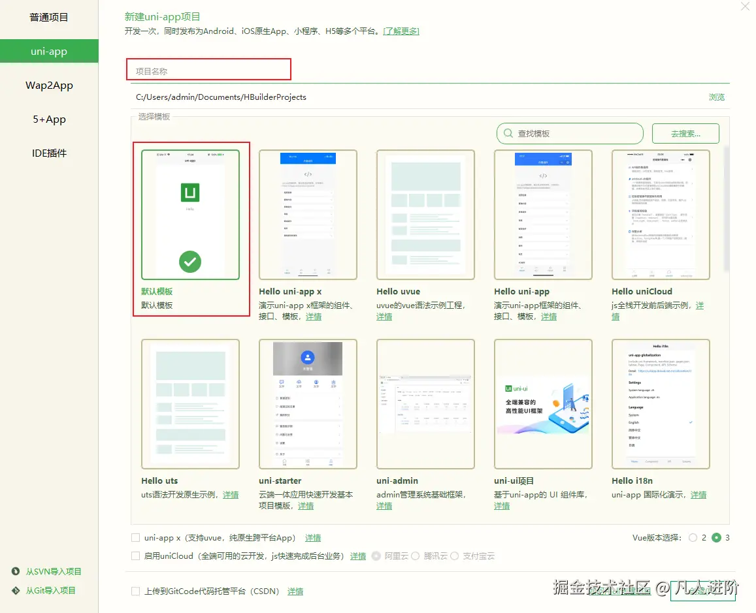
Task: Open 详情 link next to GitCode option
Action: [295, 591]
